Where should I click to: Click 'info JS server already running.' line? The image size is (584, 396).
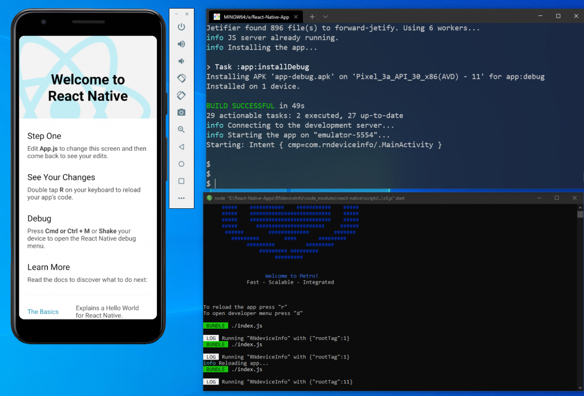[272, 38]
